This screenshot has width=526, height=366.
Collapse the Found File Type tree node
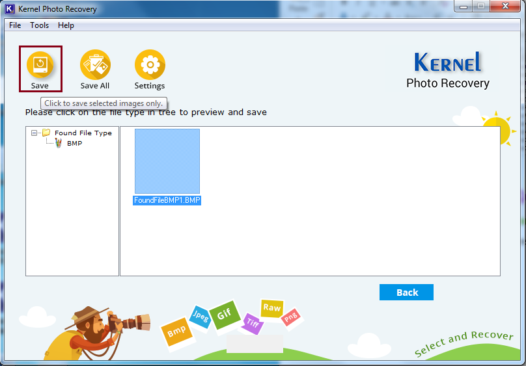pyautogui.click(x=35, y=133)
